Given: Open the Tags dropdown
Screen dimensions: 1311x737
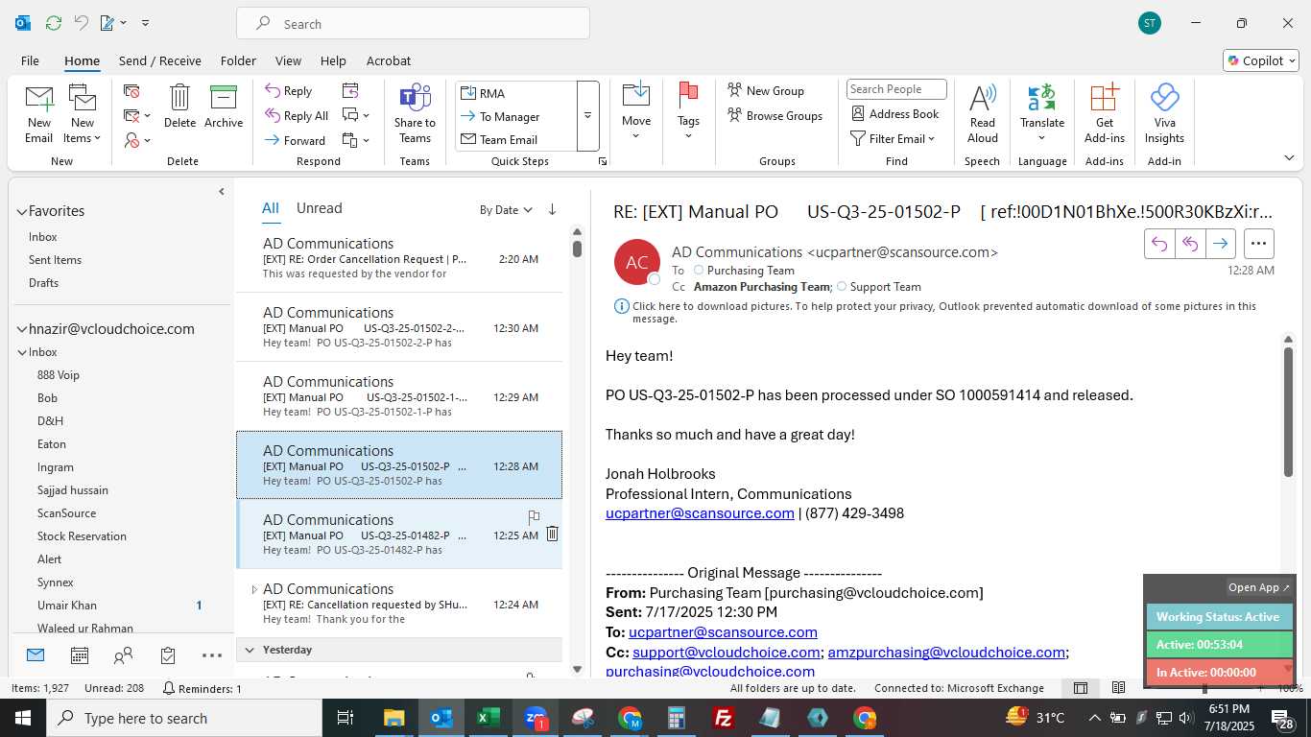Looking at the screenshot, I should coord(688,113).
